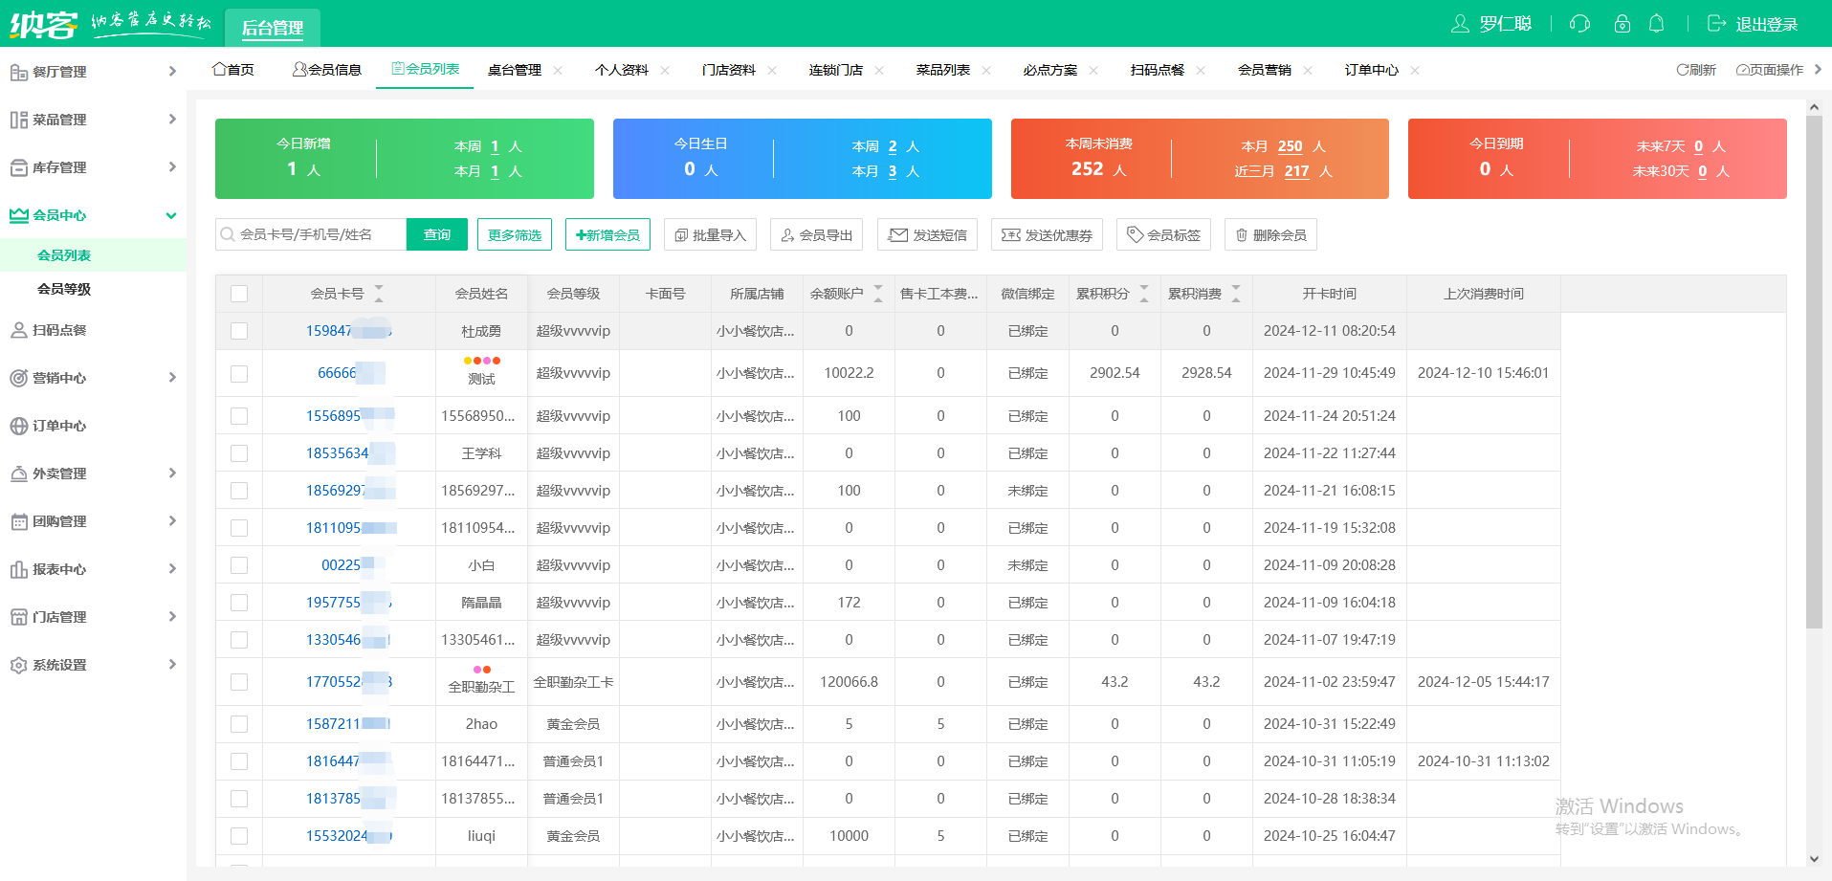Image resolution: width=1832 pixels, height=881 pixels.
Task: Open the 会员等级 submenu item
Action: 64,289
